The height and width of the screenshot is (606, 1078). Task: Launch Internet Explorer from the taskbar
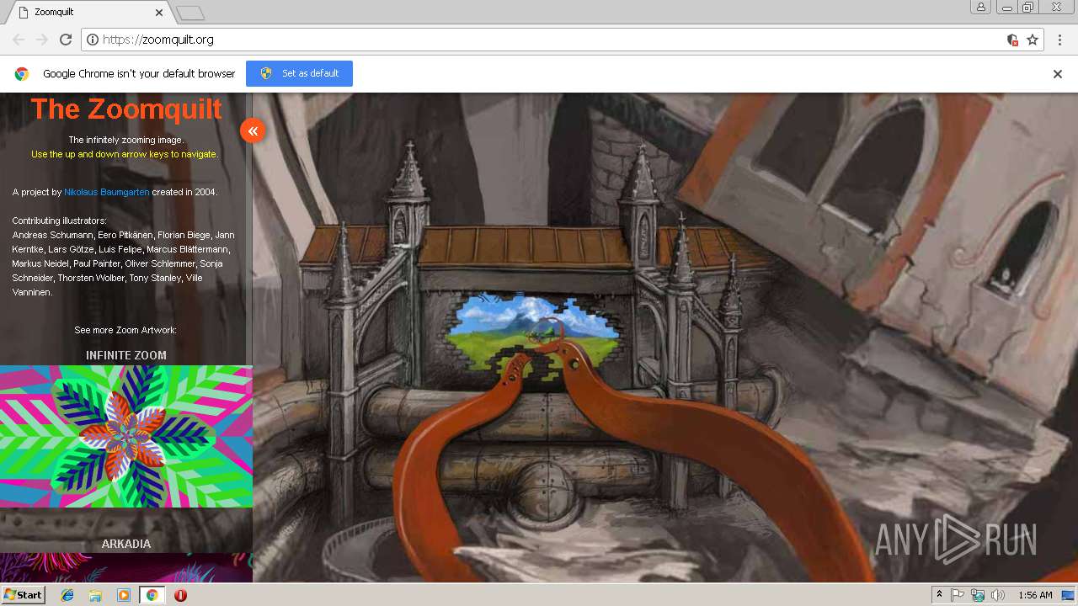point(67,595)
